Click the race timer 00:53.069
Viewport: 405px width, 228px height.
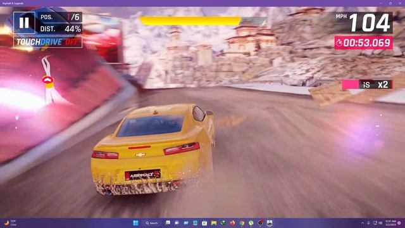pos(364,43)
